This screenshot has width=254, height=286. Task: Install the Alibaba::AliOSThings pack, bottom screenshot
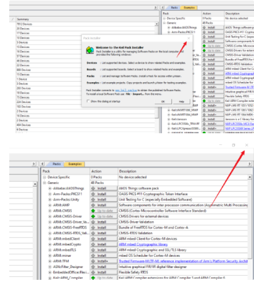point(104,188)
